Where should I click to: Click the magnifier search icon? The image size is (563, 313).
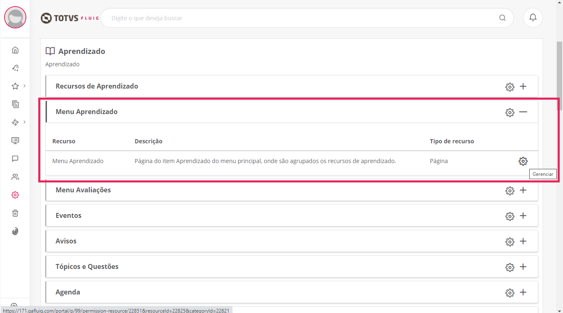502,18
